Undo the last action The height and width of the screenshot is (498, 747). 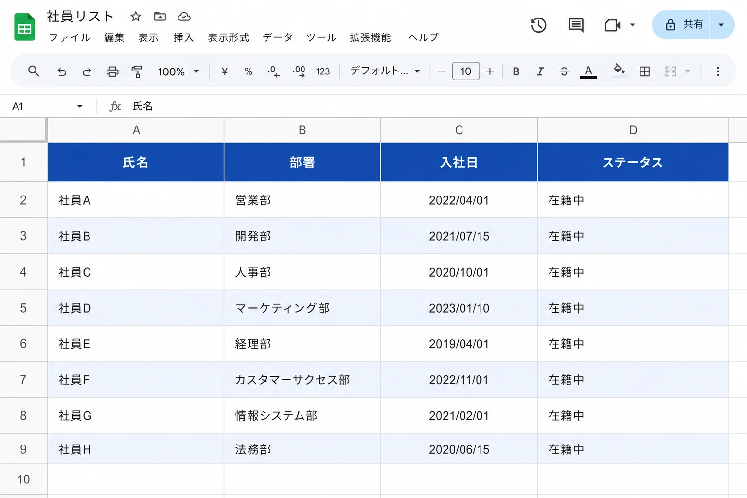pyautogui.click(x=62, y=72)
